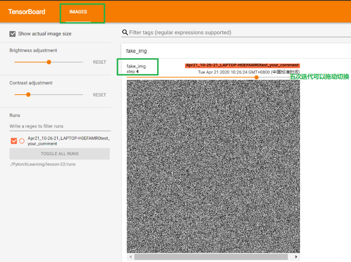Click the magnifier search icon
The height and width of the screenshot is (262, 351).
point(125,32)
